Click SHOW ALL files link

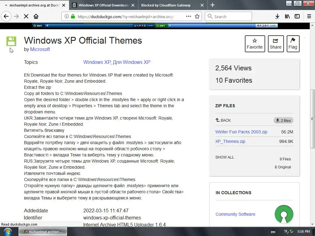pyautogui.click(x=225, y=157)
